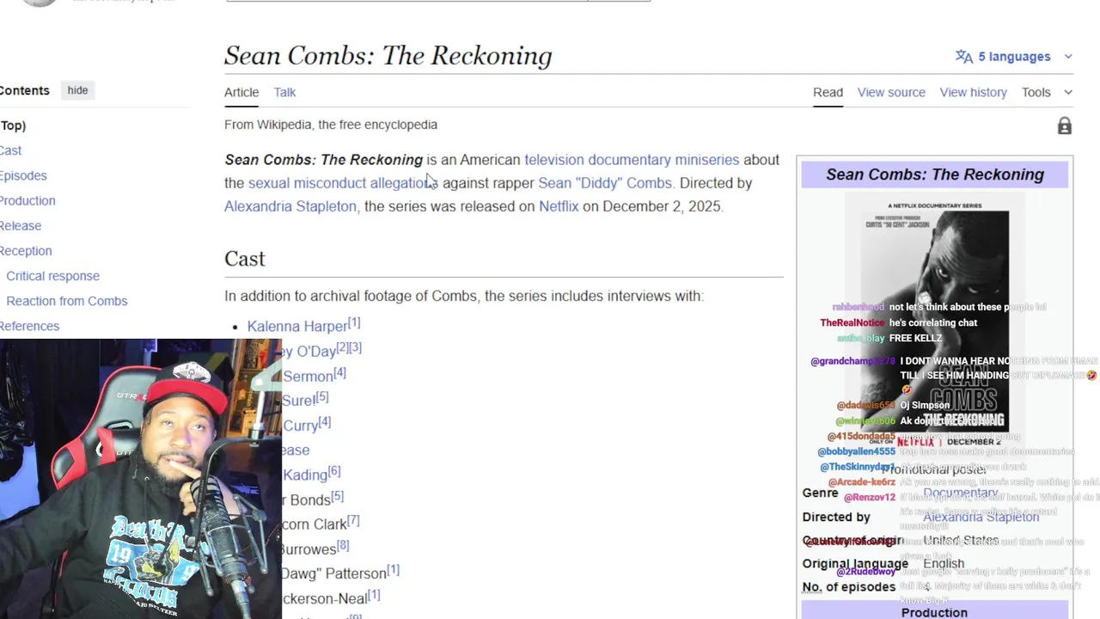Jump to Release section in contents

pos(21,225)
